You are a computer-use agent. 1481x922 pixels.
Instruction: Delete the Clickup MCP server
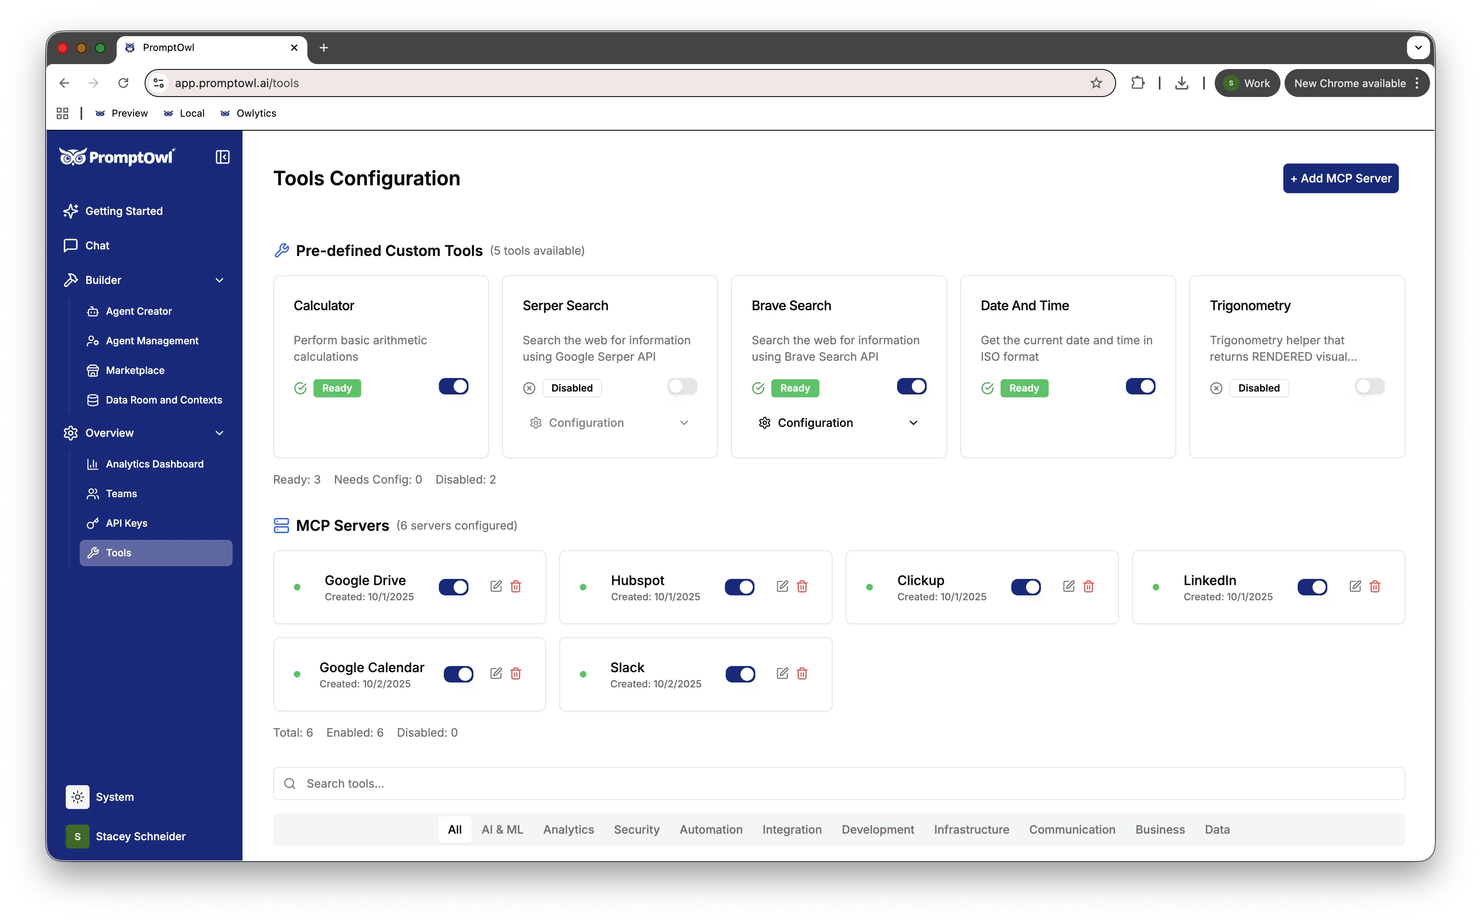(x=1089, y=586)
